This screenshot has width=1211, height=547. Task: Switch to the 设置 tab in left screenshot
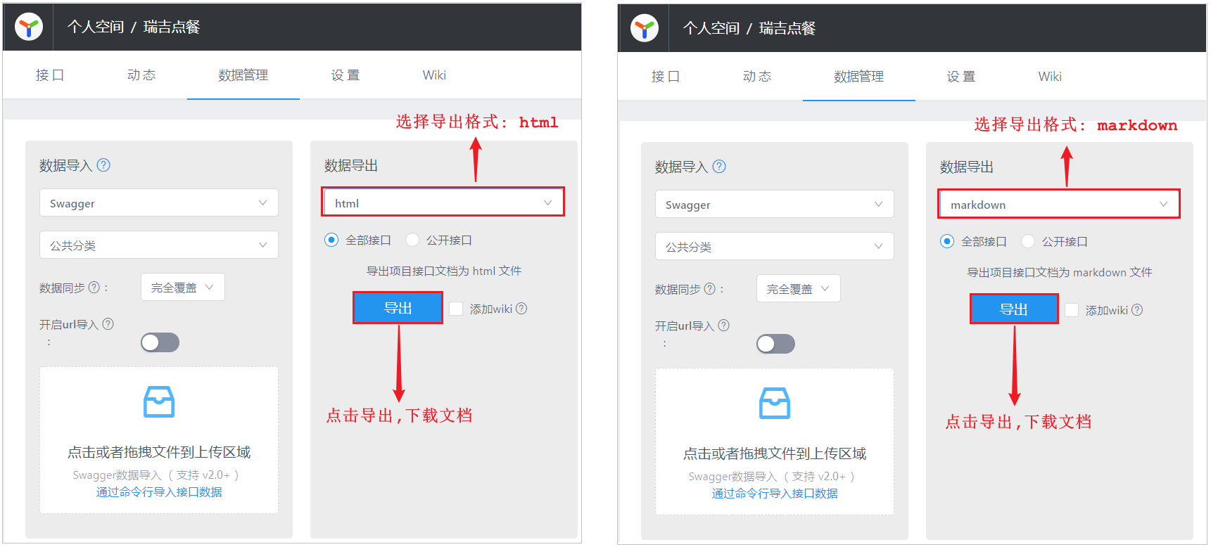[345, 75]
